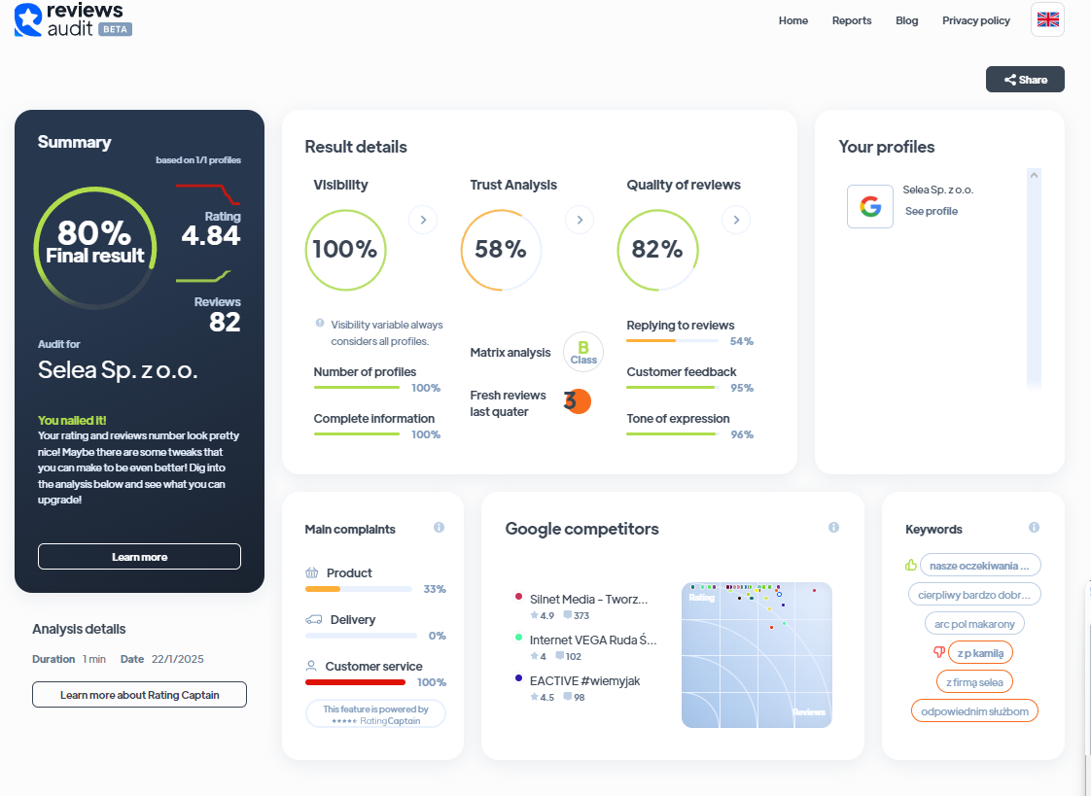Open the See profile link
Screen dimensions: 1091x796
click(931, 211)
